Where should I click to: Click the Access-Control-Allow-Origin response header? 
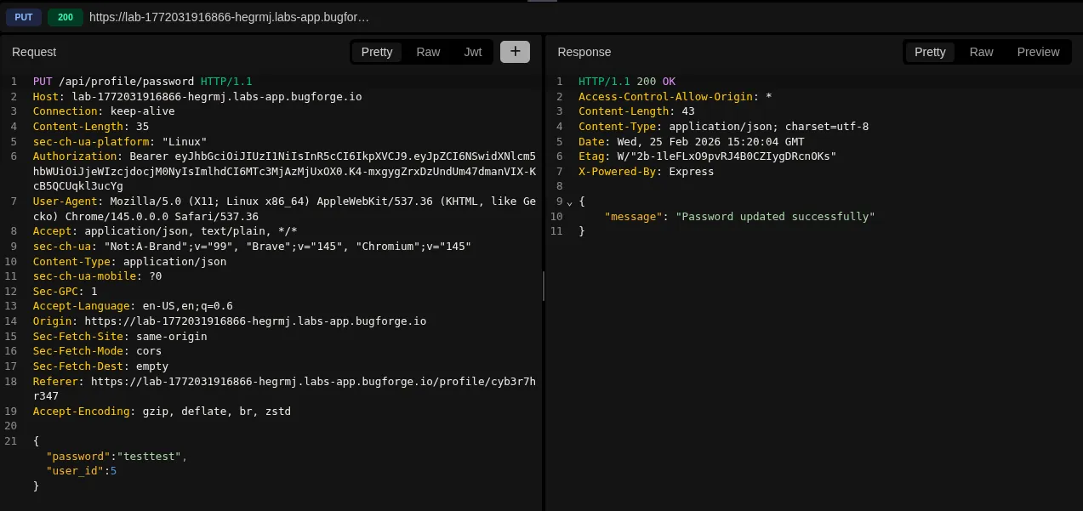[x=675, y=97]
